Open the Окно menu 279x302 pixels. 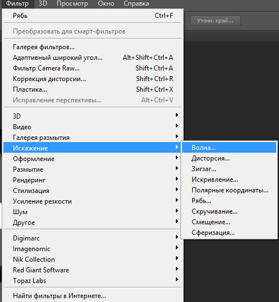[106, 3]
